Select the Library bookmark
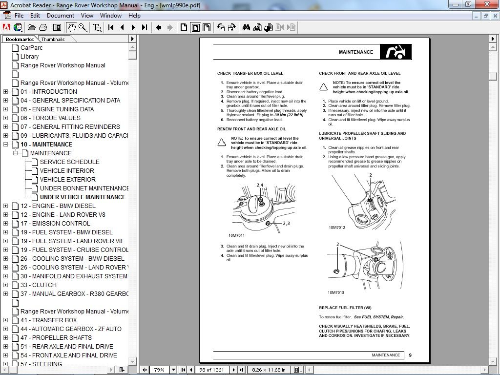 [x=29, y=57]
